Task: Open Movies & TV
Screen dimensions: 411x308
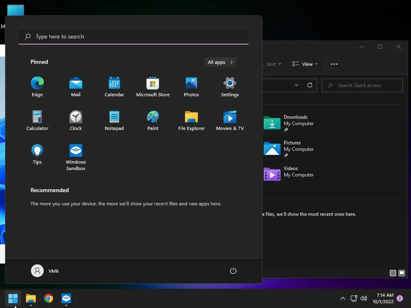Action: tap(230, 120)
